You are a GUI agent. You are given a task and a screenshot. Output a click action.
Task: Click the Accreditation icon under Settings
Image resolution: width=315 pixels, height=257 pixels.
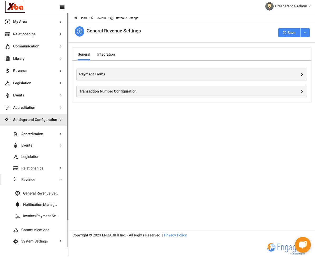16,134
